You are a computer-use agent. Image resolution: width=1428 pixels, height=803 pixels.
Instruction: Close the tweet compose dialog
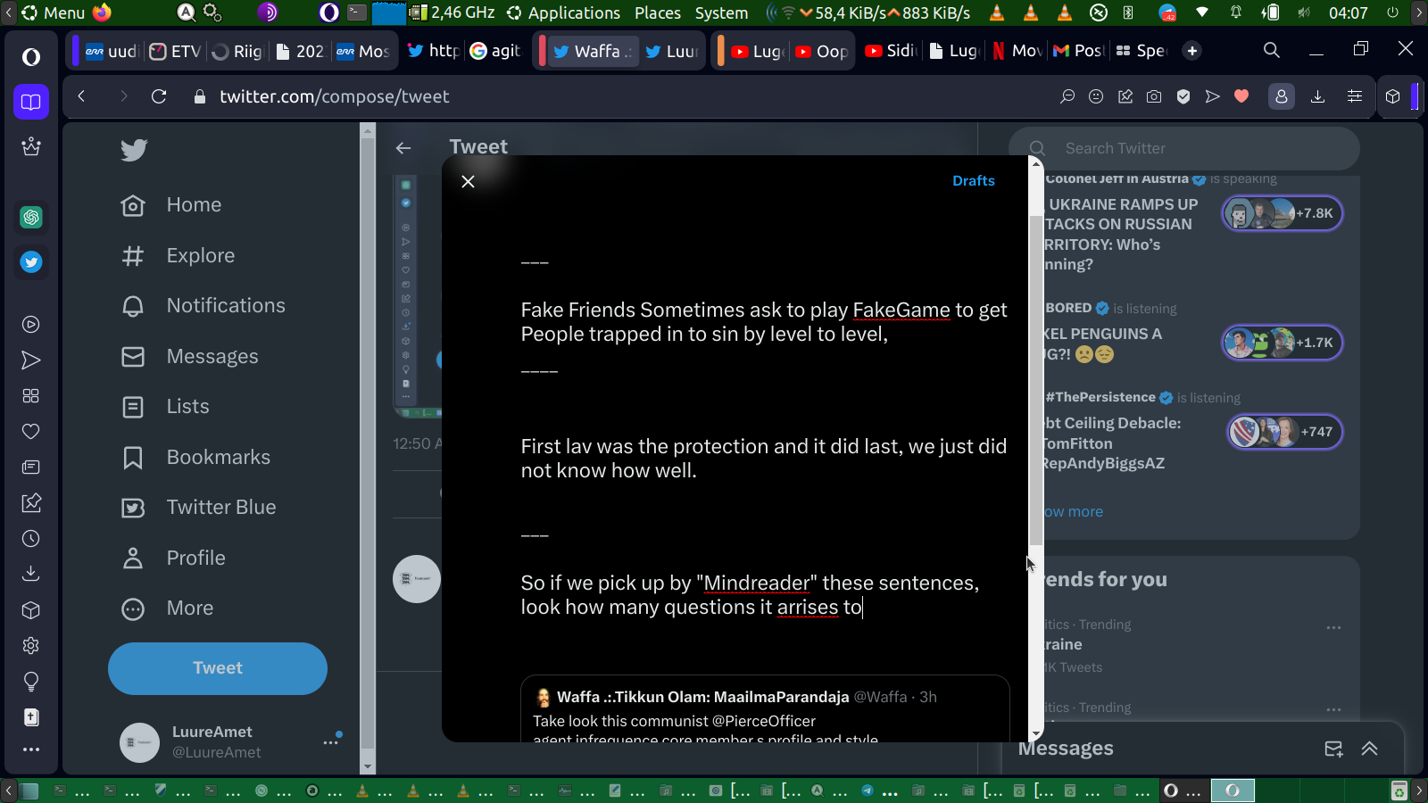[x=468, y=181]
